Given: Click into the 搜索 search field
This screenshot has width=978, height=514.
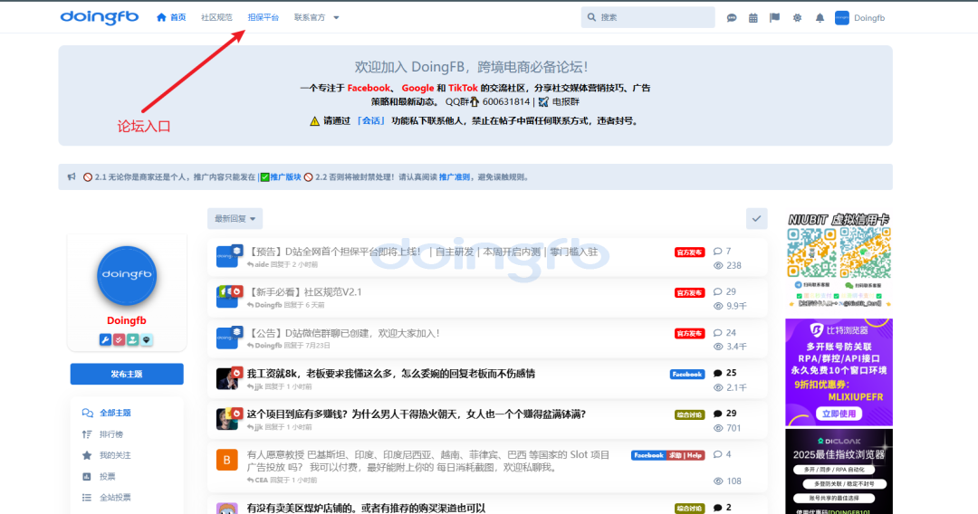Looking at the screenshot, I should click(647, 17).
